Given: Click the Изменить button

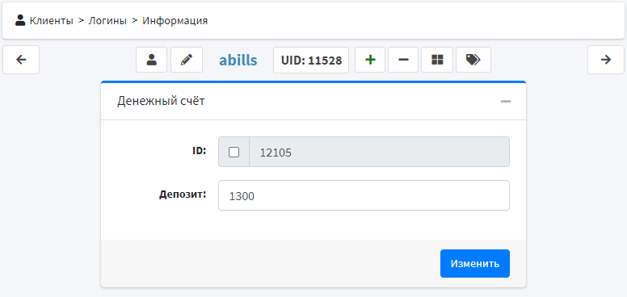Looking at the screenshot, I should pyautogui.click(x=475, y=263).
